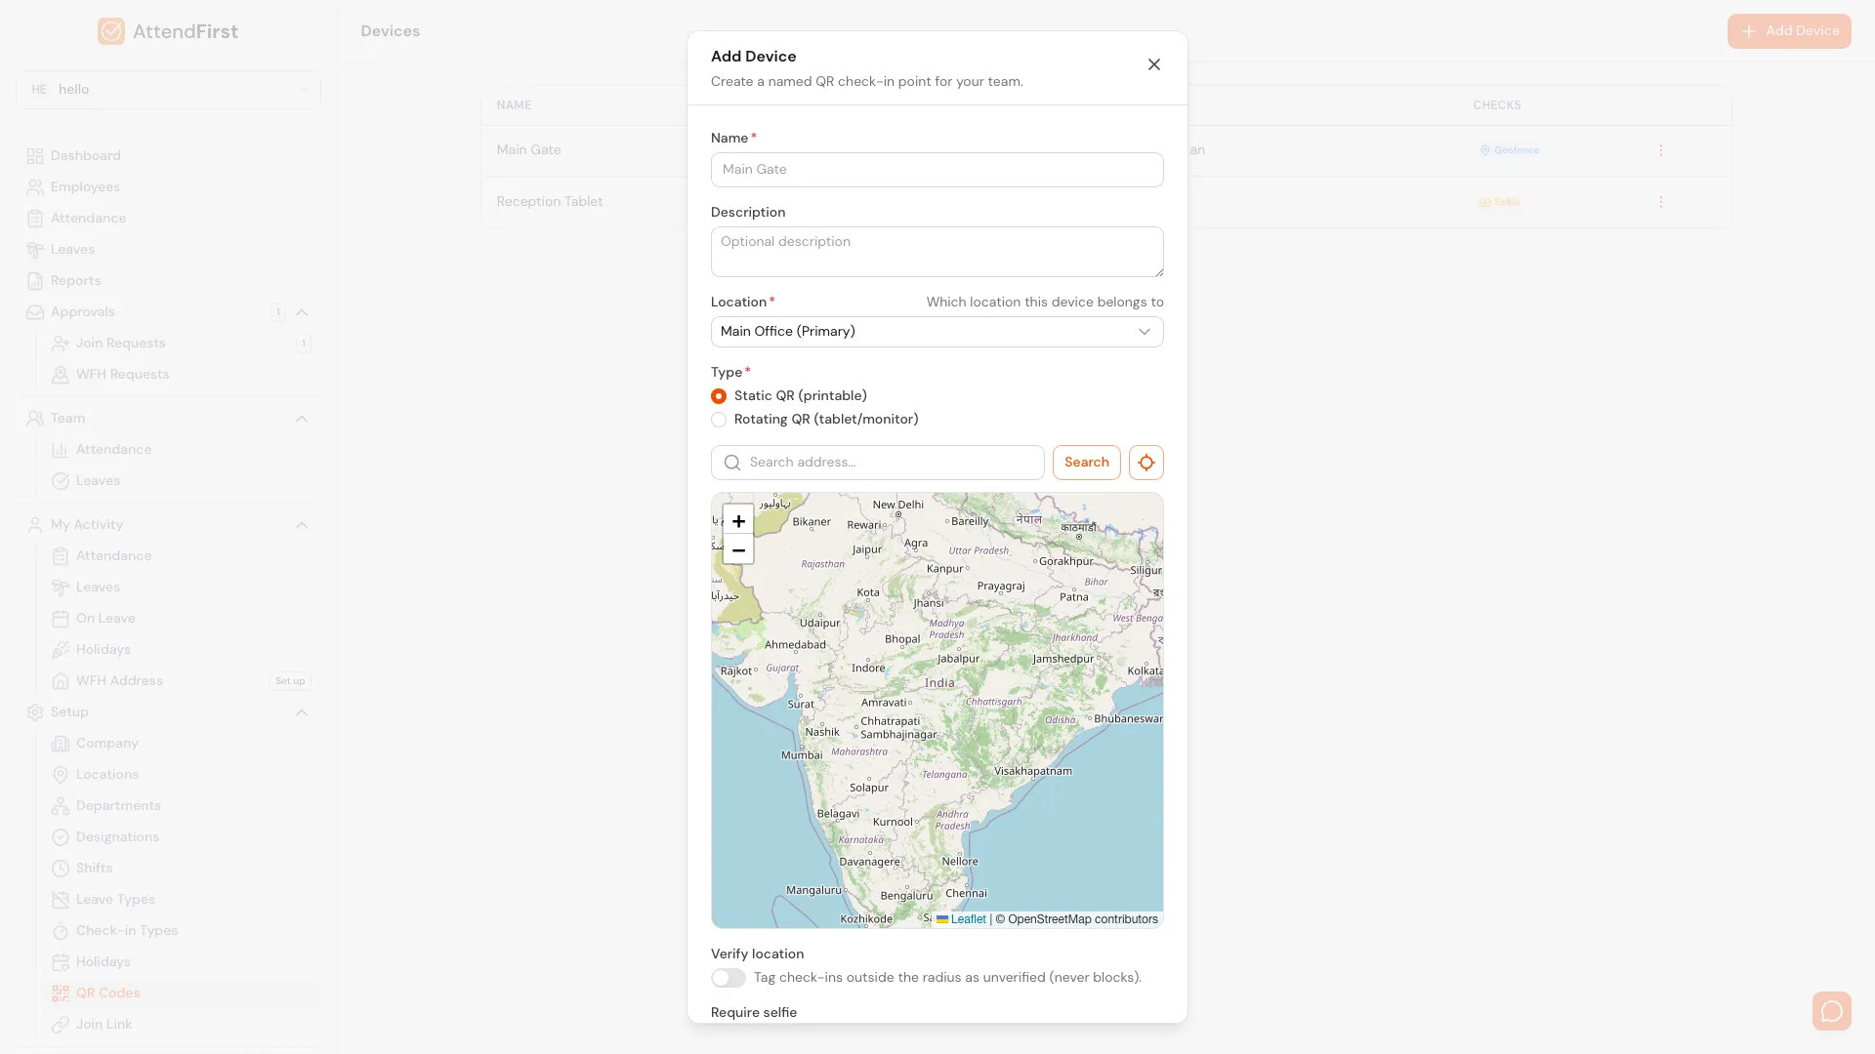The image size is (1875, 1054).
Task: Collapse the Setup section chevron
Action: click(x=302, y=712)
